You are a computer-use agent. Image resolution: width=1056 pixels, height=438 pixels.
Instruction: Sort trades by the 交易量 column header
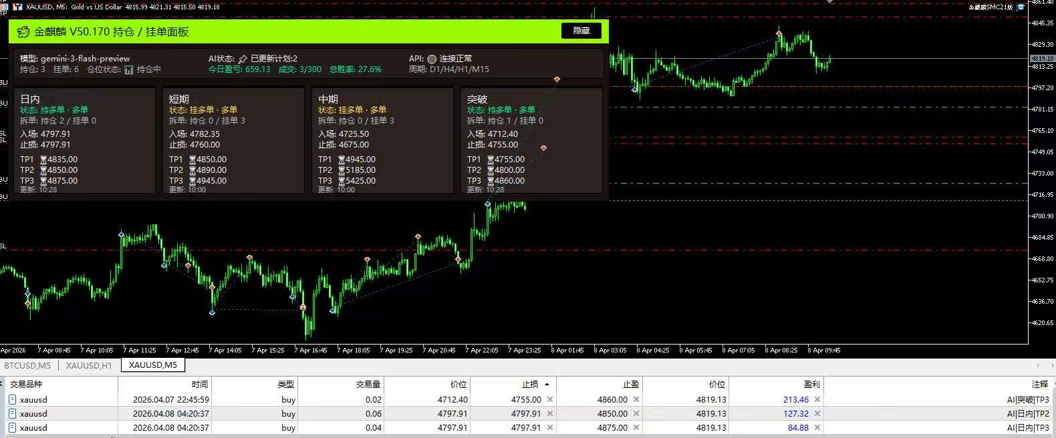coord(341,384)
